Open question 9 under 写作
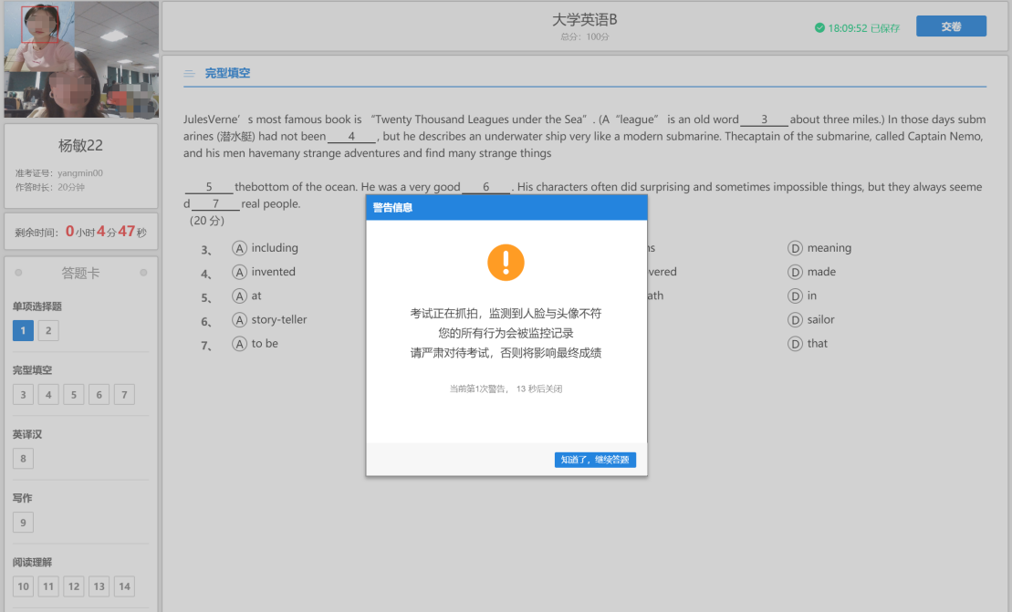This screenshot has width=1012, height=612. point(23,522)
